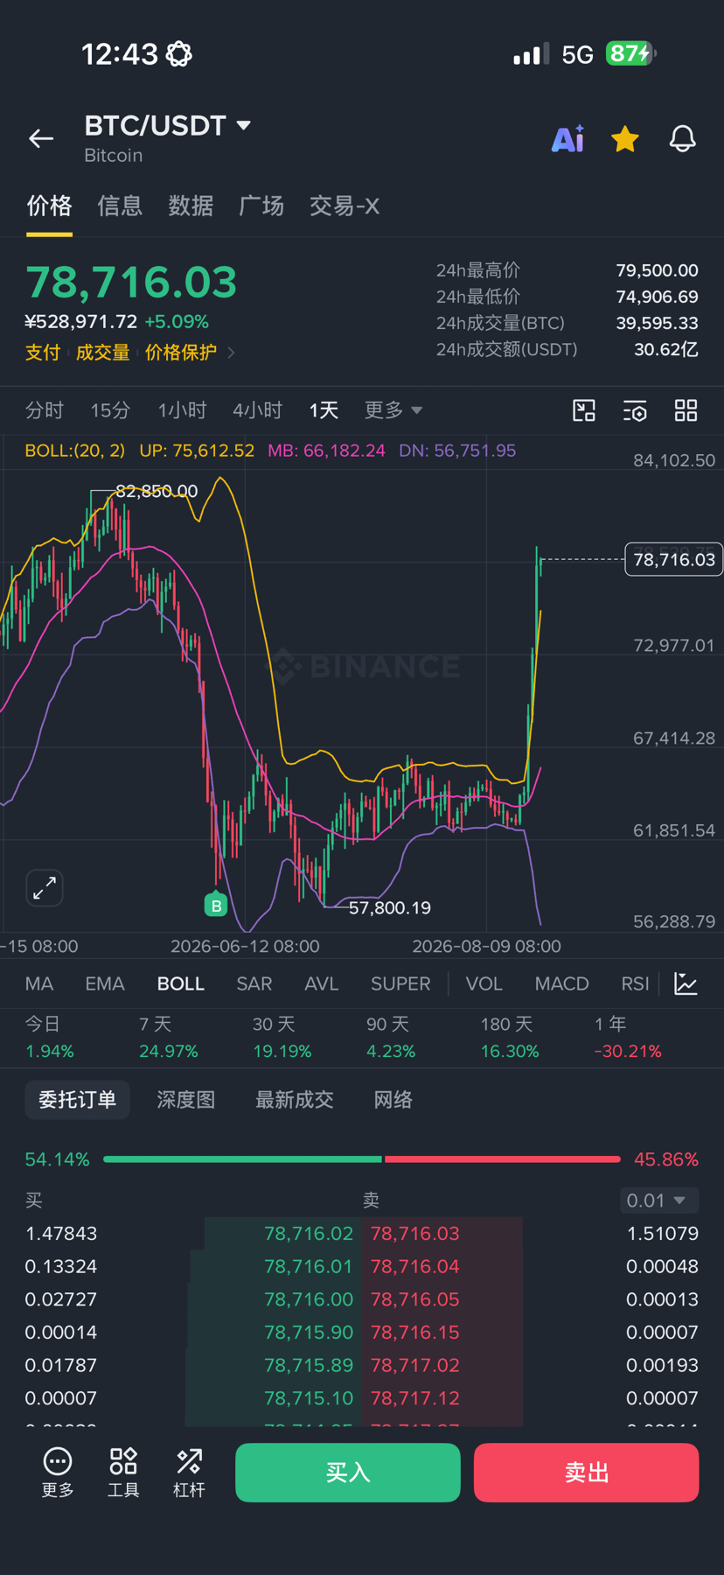Switch to the 广场 tab
Viewport: 724px width, 1575px height.
[x=261, y=206]
